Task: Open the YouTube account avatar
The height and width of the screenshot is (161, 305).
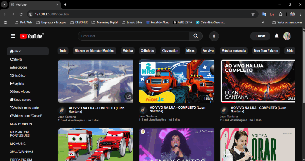Action: (x=287, y=36)
